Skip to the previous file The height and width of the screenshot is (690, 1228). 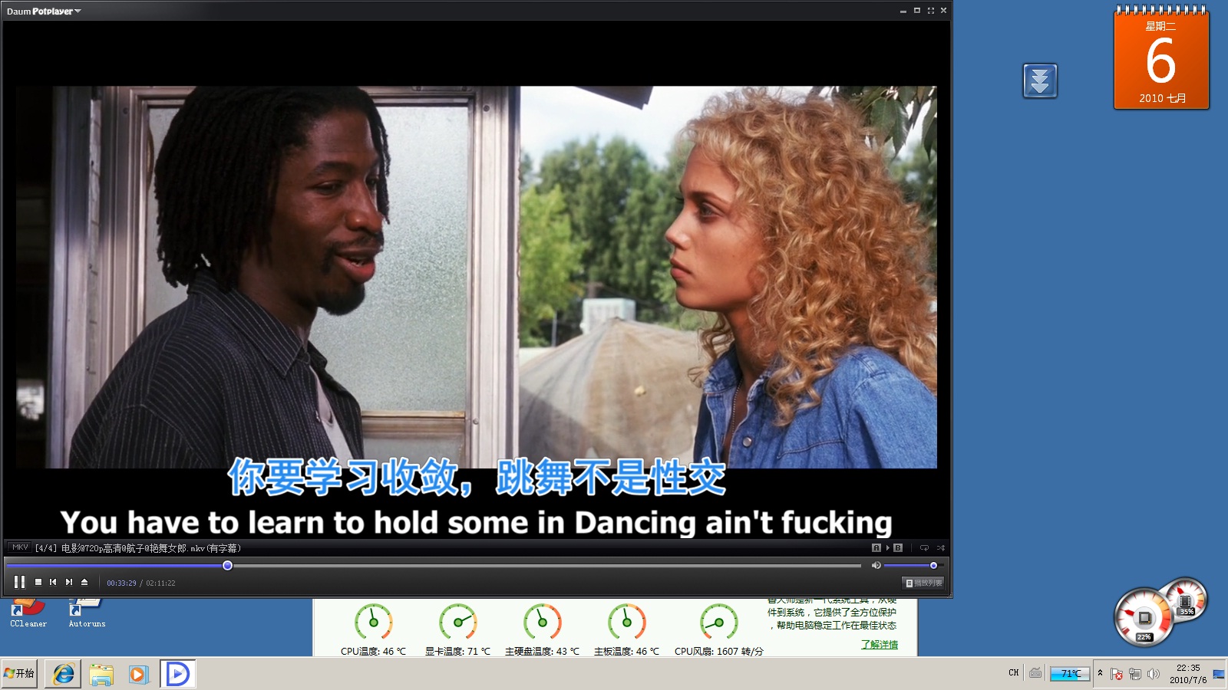(53, 583)
